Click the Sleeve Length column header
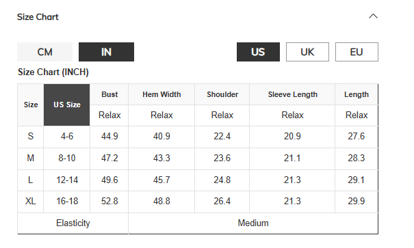 tap(293, 94)
